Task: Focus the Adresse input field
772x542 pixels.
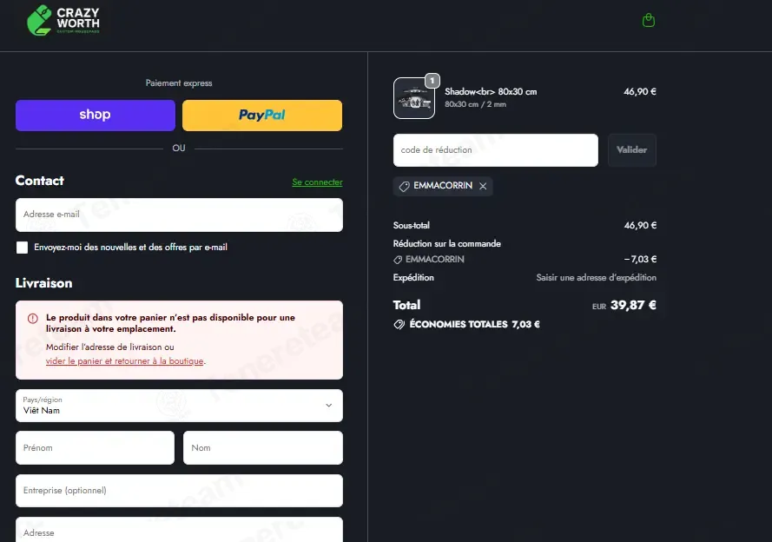Action: [x=179, y=530]
